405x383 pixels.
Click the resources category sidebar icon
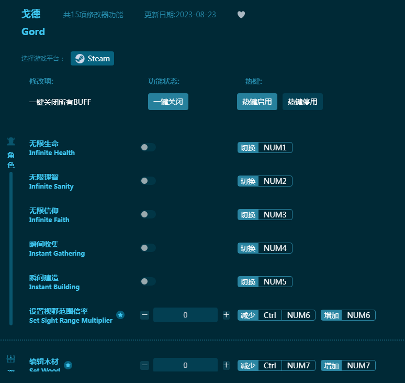pyautogui.click(x=10, y=360)
